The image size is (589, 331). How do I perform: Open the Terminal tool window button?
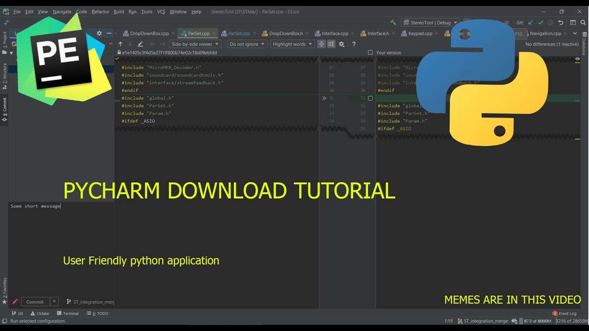point(68,314)
